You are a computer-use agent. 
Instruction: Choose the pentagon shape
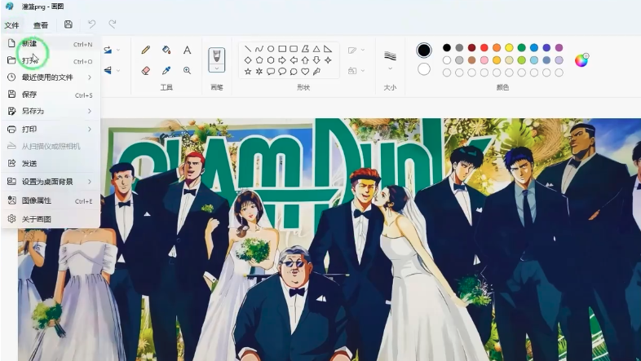click(259, 60)
